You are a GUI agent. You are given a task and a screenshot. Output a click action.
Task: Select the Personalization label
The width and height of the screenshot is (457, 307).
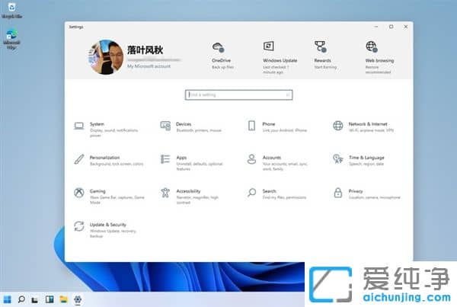[104, 158]
